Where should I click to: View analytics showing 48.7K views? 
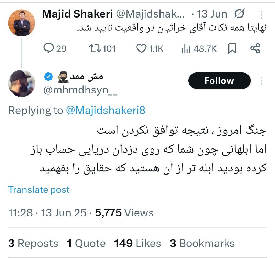click(199, 48)
